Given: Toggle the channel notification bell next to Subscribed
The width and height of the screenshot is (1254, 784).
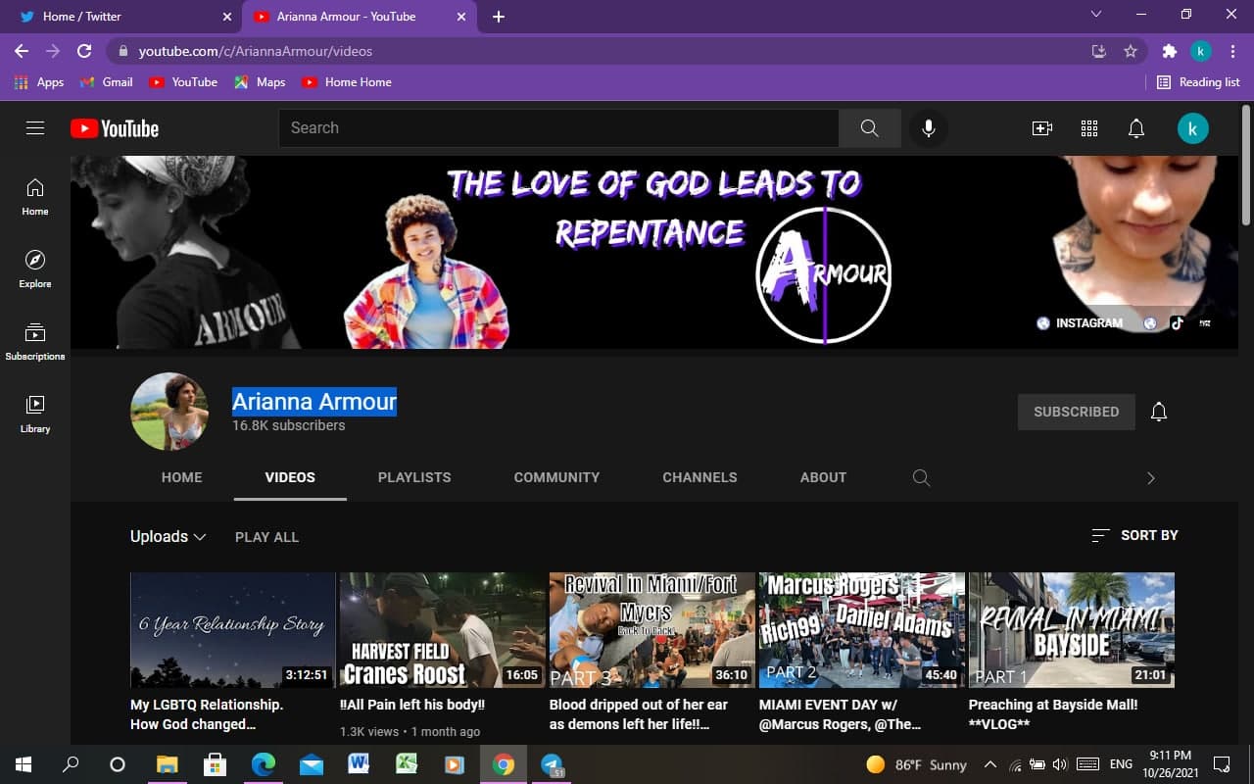Looking at the screenshot, I should 1159,412.
